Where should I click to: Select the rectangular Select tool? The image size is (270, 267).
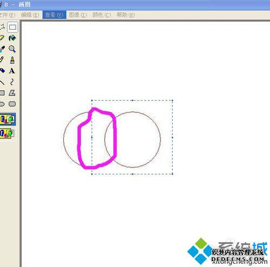coord(12,27)
